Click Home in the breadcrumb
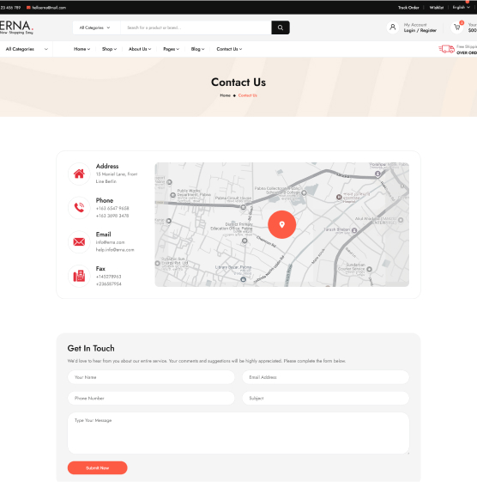Viewport: 477px width, 482px height. pos(225,95)
